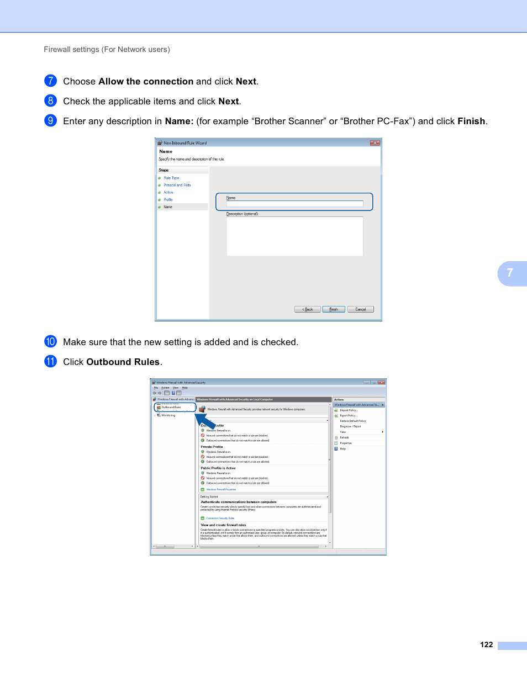527x682 pixels.
Task: Click the blue Help icon in the Firewall toolbar
Action: tap(173, 393)
